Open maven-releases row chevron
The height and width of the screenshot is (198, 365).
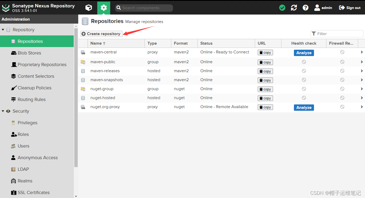pos(362,71)
